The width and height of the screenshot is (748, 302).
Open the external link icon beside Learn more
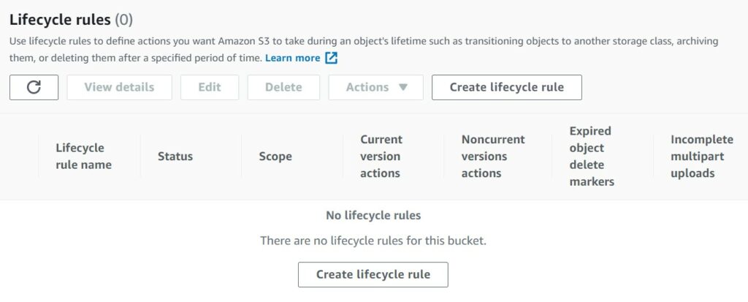click(331, 58)
